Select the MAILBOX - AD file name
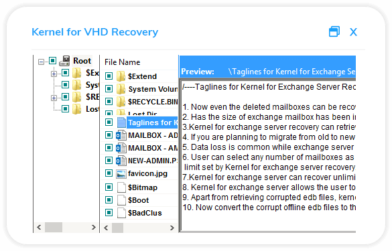The image size is (392, 251). 153,135
